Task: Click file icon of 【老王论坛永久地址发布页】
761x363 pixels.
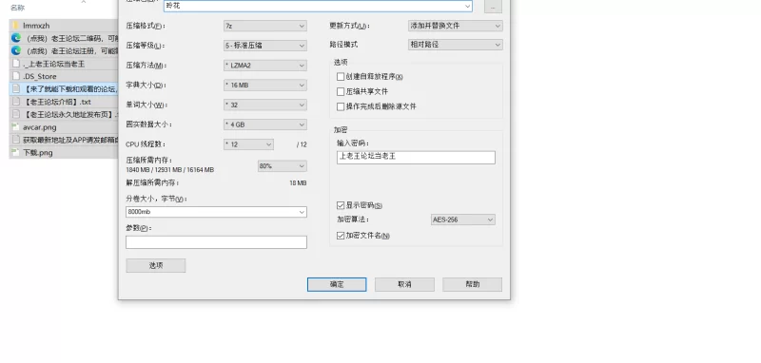Action: coord(15,114)
